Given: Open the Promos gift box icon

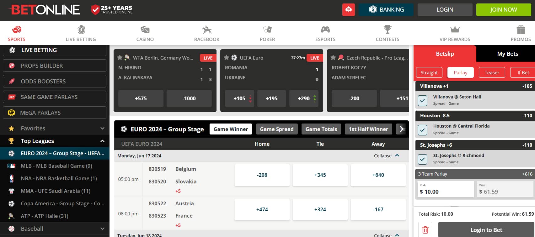Looking at the screenshot, I should click(521, 30).
